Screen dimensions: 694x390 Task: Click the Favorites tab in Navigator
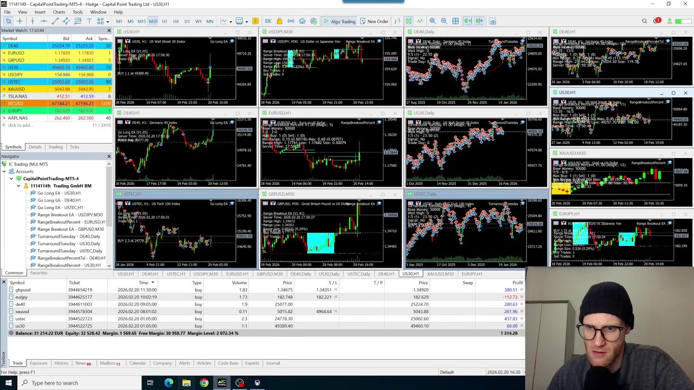pos(38,273)
